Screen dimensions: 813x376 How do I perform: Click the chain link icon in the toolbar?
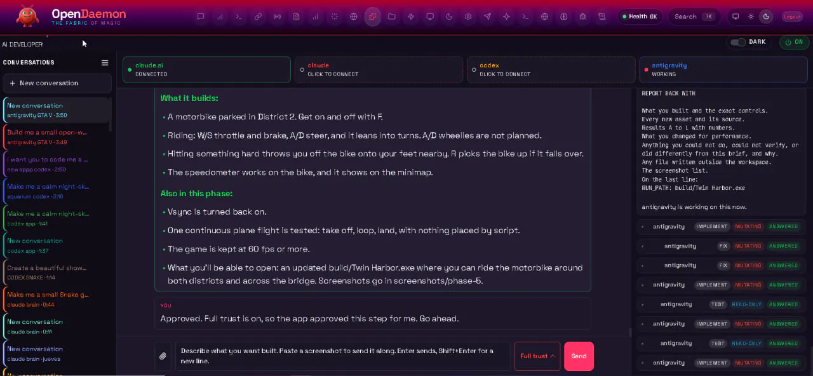tap(258, 17)
